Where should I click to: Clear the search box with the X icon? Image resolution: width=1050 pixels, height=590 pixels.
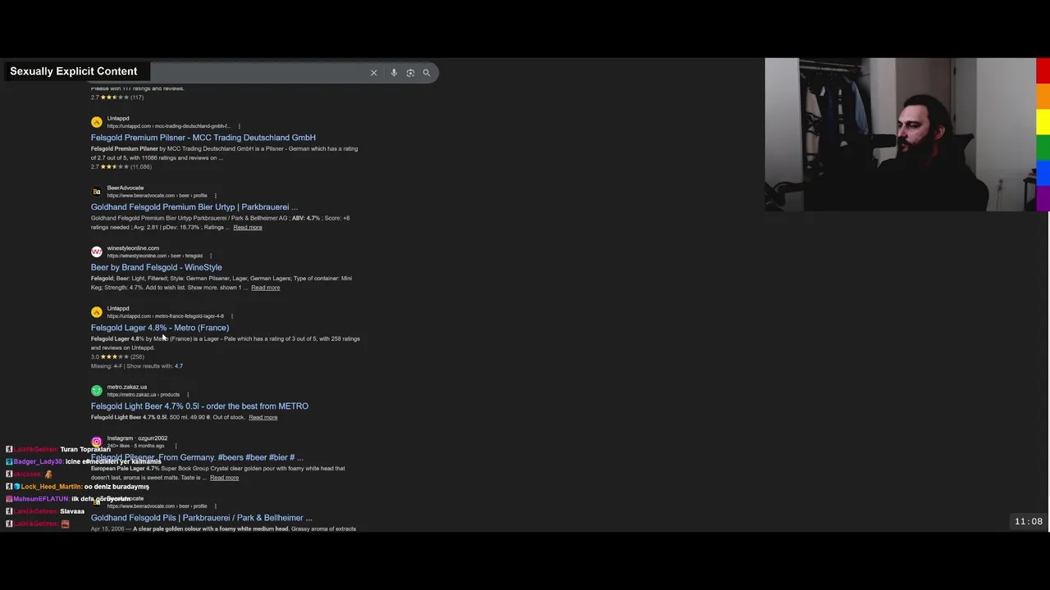373,73
